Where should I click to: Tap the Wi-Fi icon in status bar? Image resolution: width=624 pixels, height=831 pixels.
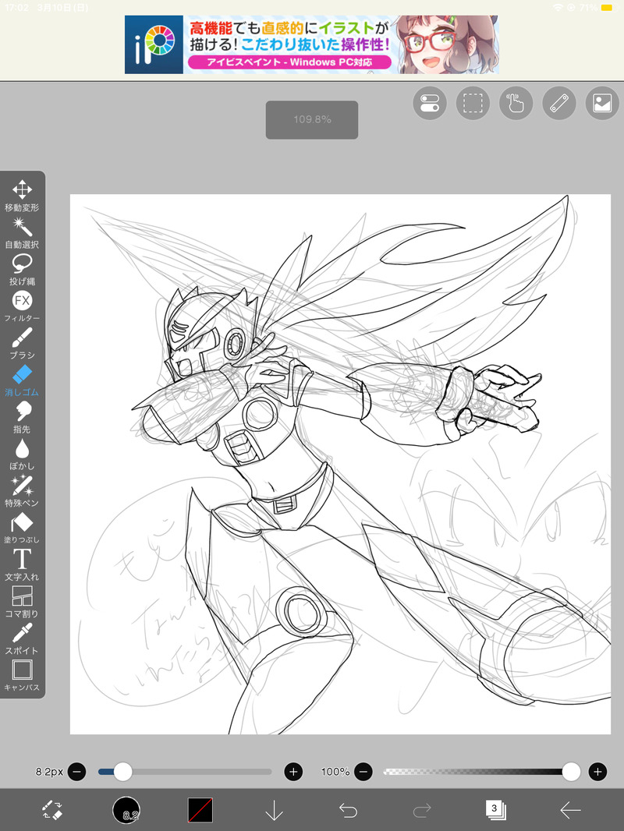(x=557, y=8)
